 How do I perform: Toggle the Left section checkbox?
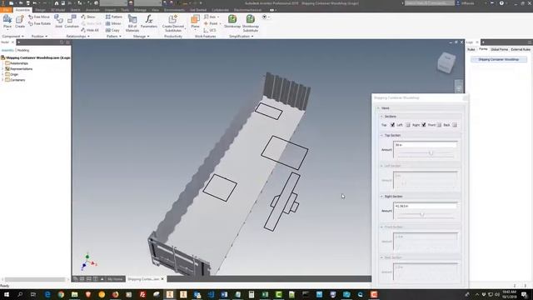click(408, 125)
